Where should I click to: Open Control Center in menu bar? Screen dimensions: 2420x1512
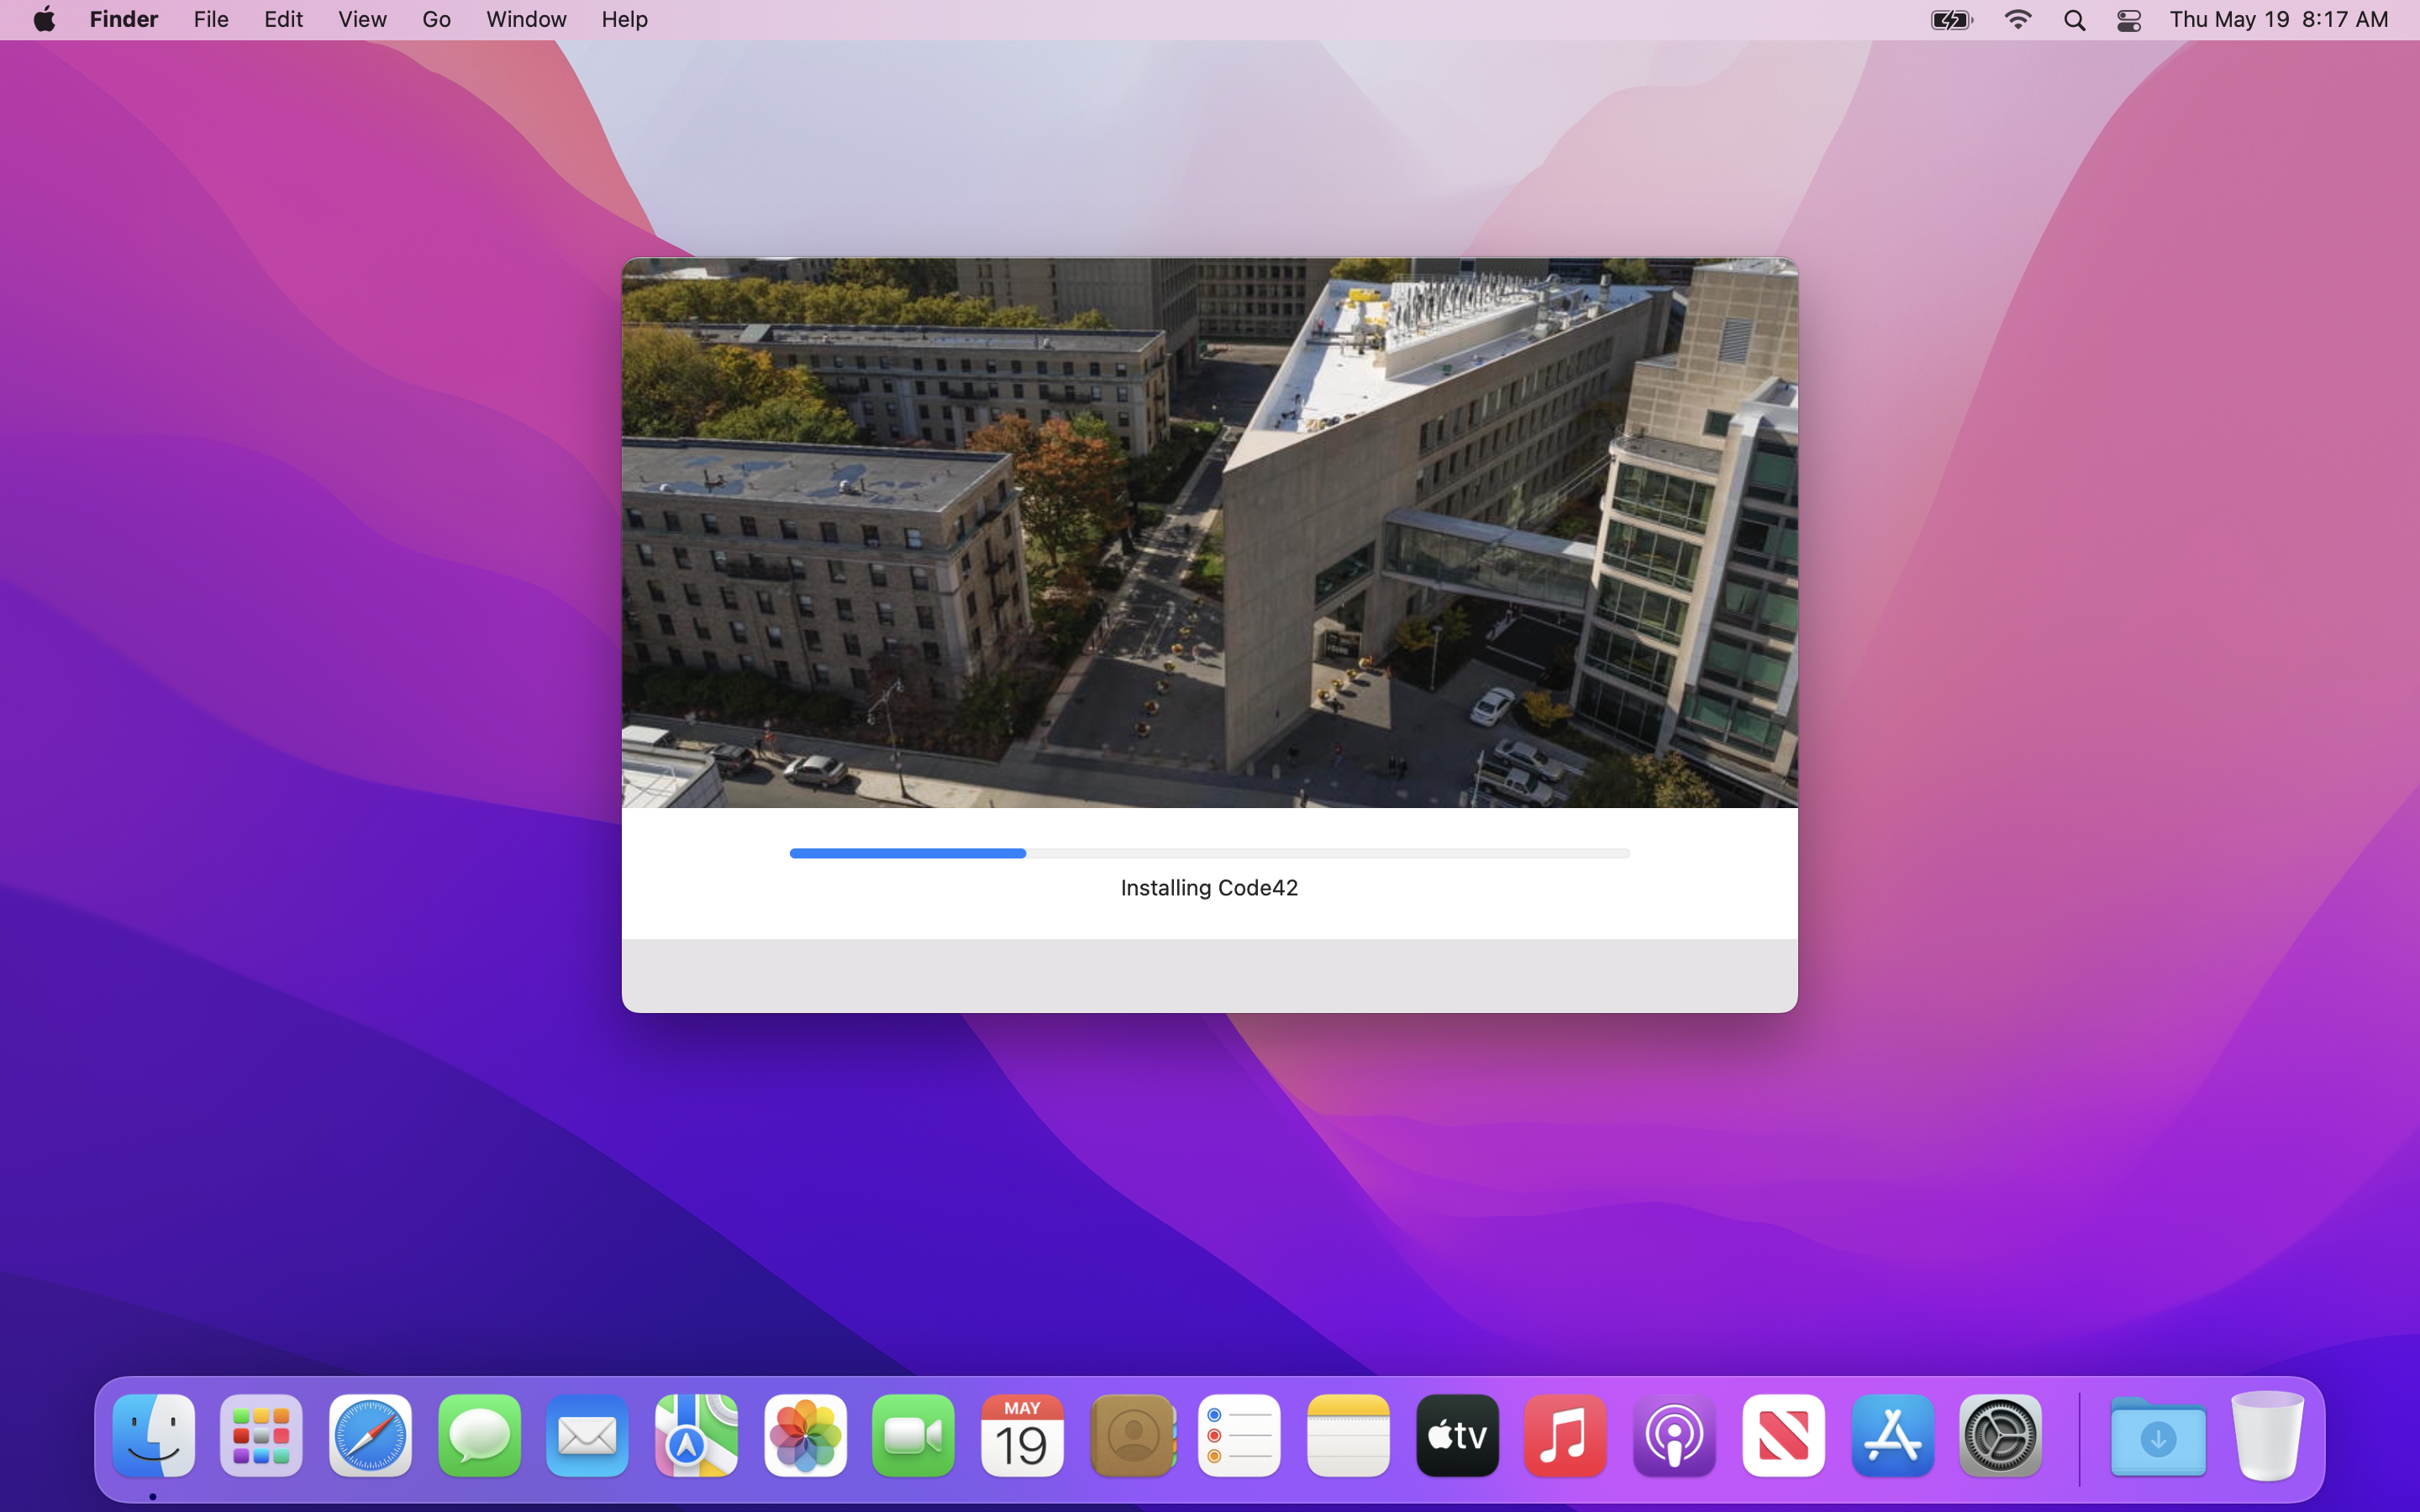pyautogui.click(x=2128, y=19)
